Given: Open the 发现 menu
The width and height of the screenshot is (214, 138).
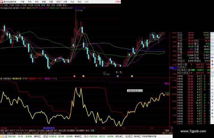Looking at the screenshot, I should click(x=58, y=2).
